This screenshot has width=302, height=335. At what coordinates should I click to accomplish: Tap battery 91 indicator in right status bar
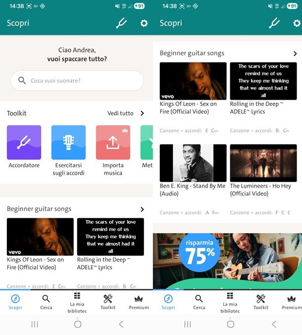coord(292,6)
